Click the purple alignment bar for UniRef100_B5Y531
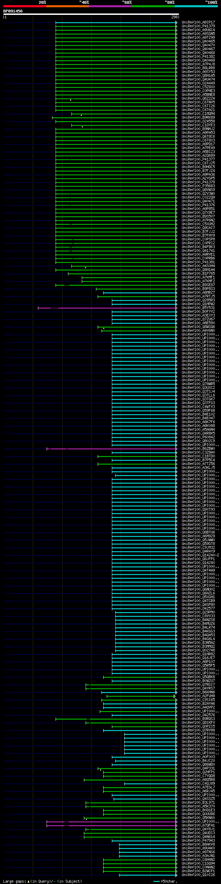Viewport: 221px width, 884px height. [x=108, y=308]
